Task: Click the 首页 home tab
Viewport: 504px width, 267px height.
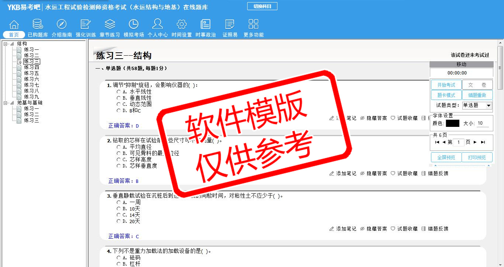Action: pyautogui.click(x=14, y=35)
